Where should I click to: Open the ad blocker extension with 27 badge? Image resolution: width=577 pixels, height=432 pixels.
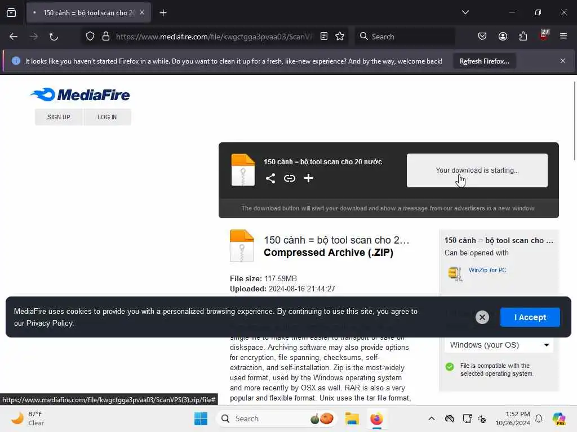544,35
